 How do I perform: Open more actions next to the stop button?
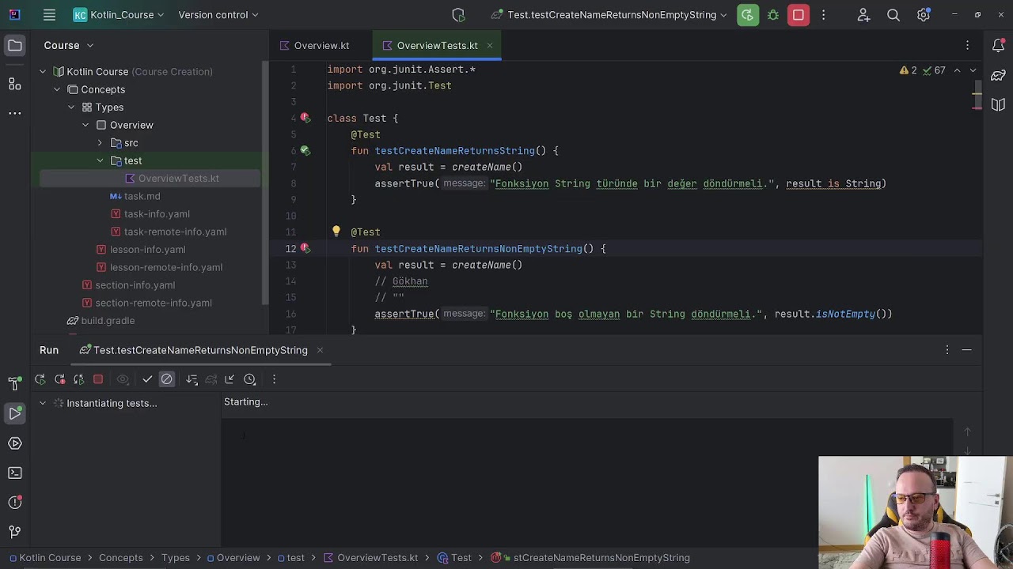point(824,15)
